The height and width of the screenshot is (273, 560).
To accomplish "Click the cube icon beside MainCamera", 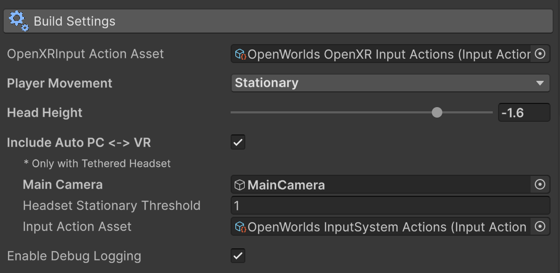I will point(240,185).
